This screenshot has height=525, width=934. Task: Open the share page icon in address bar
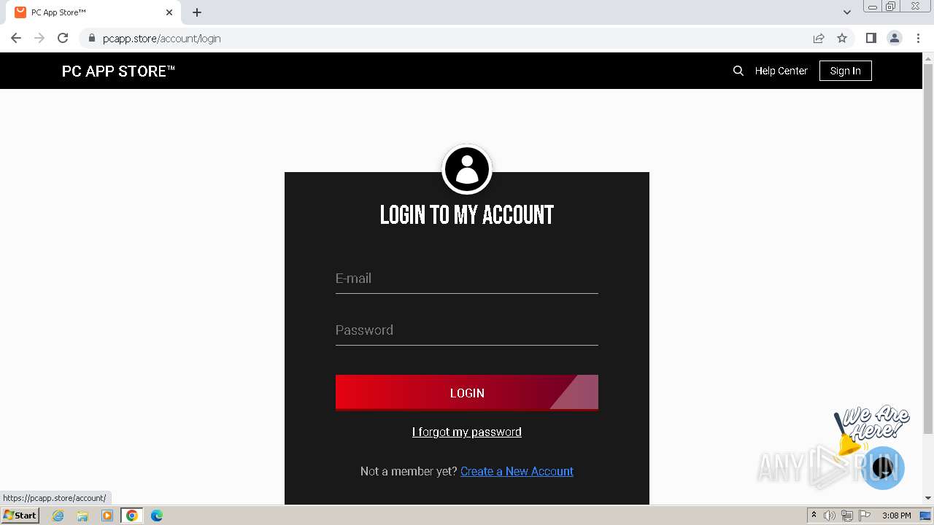(x=819, y=38)
